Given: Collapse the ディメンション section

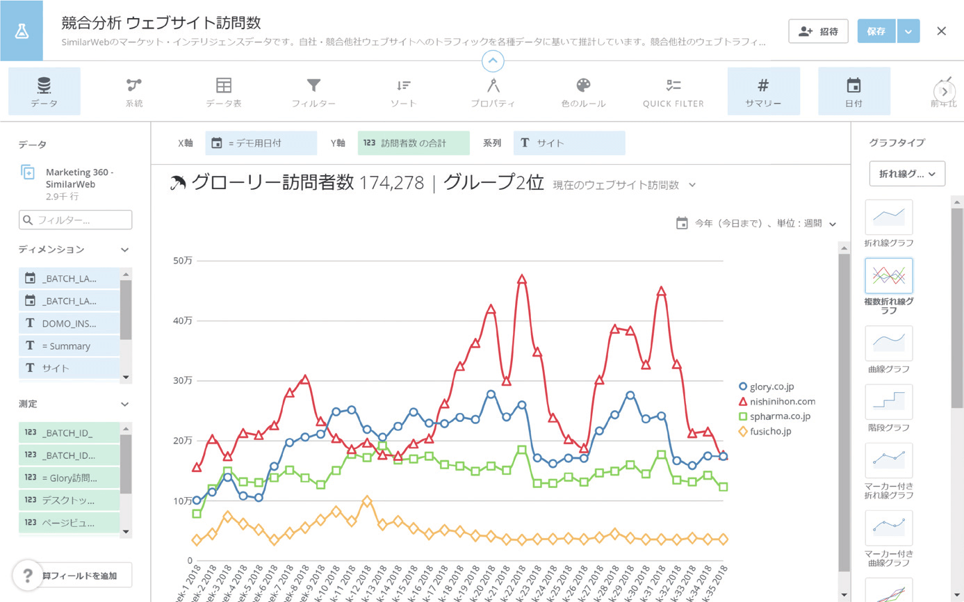Looking at the screenshot, I should (124, 250).
